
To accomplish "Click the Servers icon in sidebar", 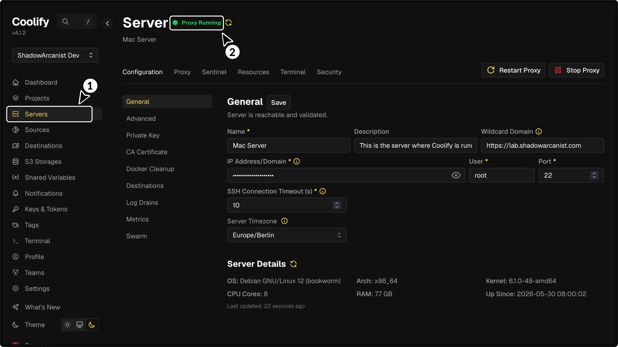I will pyautogui.click(x=15, y=114).
